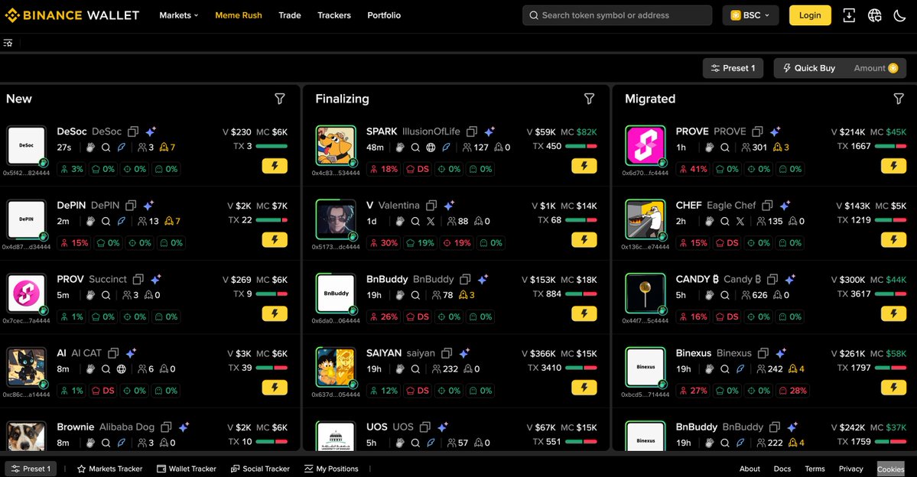The width and height of the screenshot is (917, 477).
Task: Open website globe for SPARK
Action: pyautogui.click(x=431, y=148)
